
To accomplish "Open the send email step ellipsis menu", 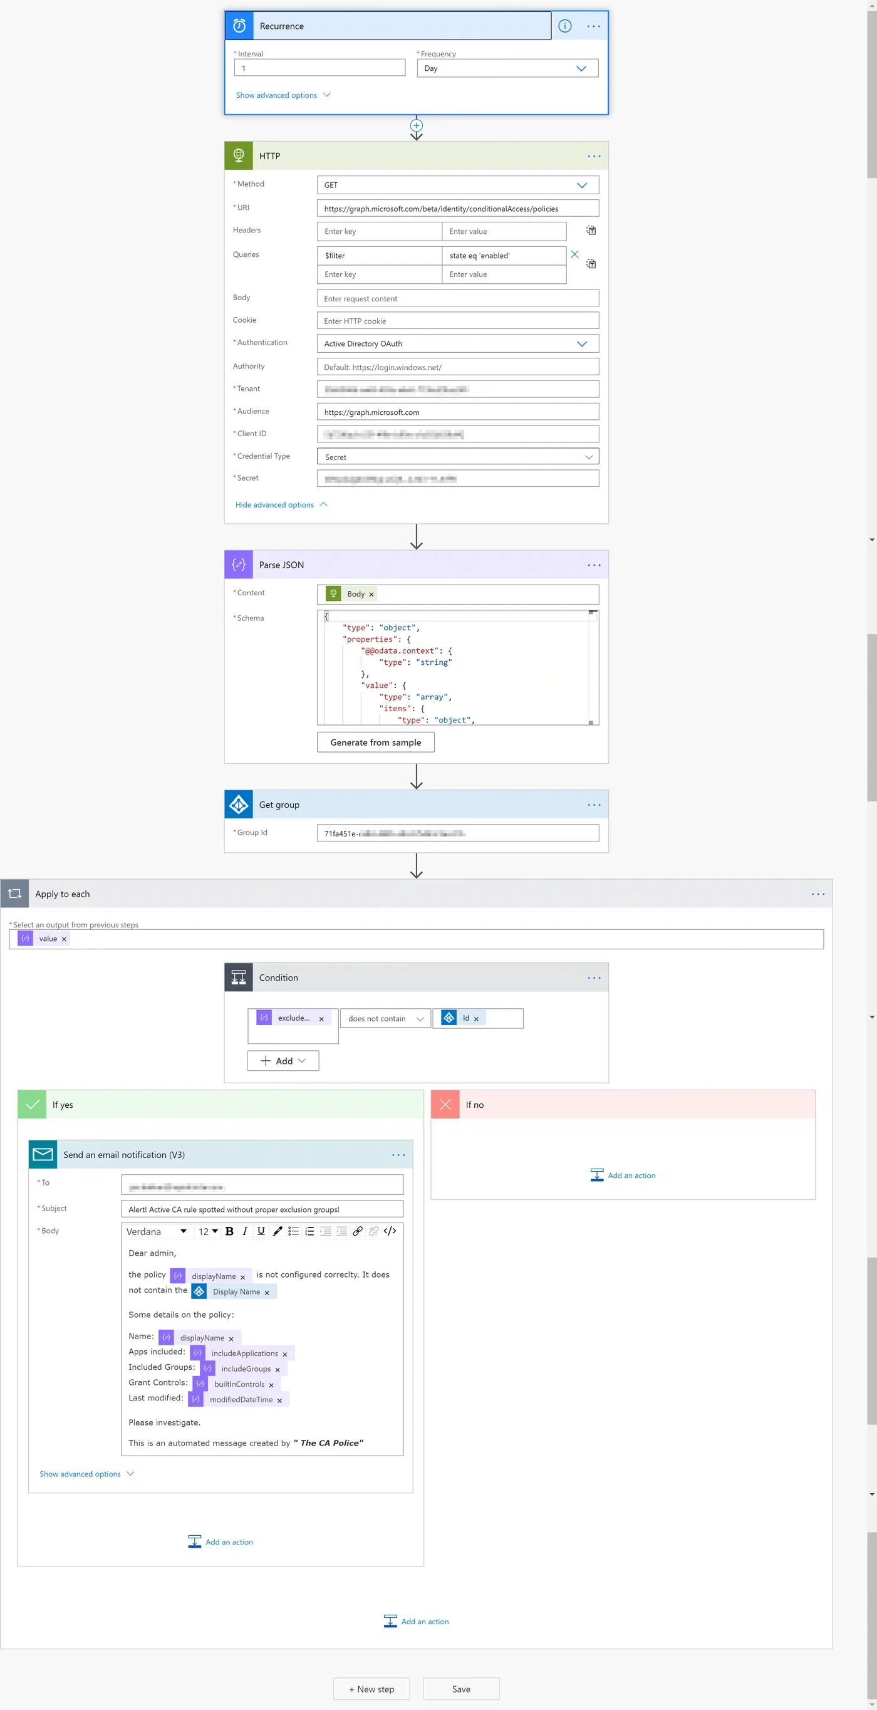I will 398,1154.
